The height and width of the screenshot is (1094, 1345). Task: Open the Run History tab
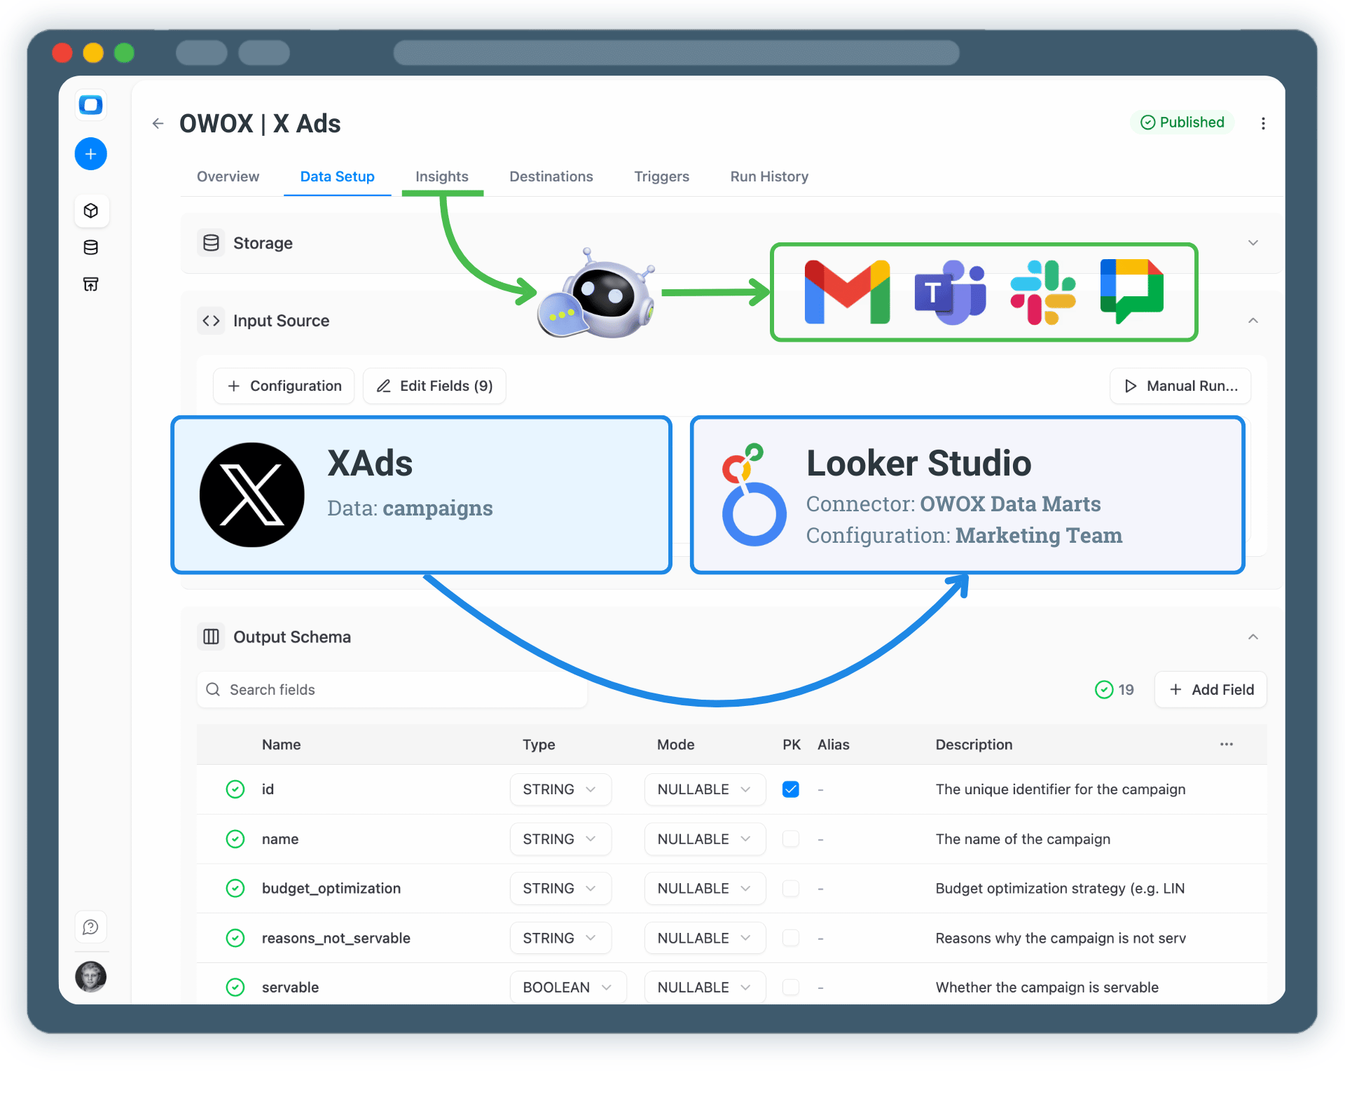click(768, 176)
